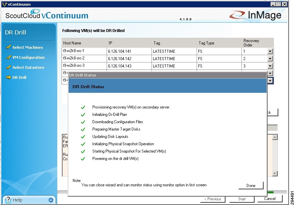Click the checkmark icon beside VM Configuration
The image size is (294, 205).
(8, 57)
